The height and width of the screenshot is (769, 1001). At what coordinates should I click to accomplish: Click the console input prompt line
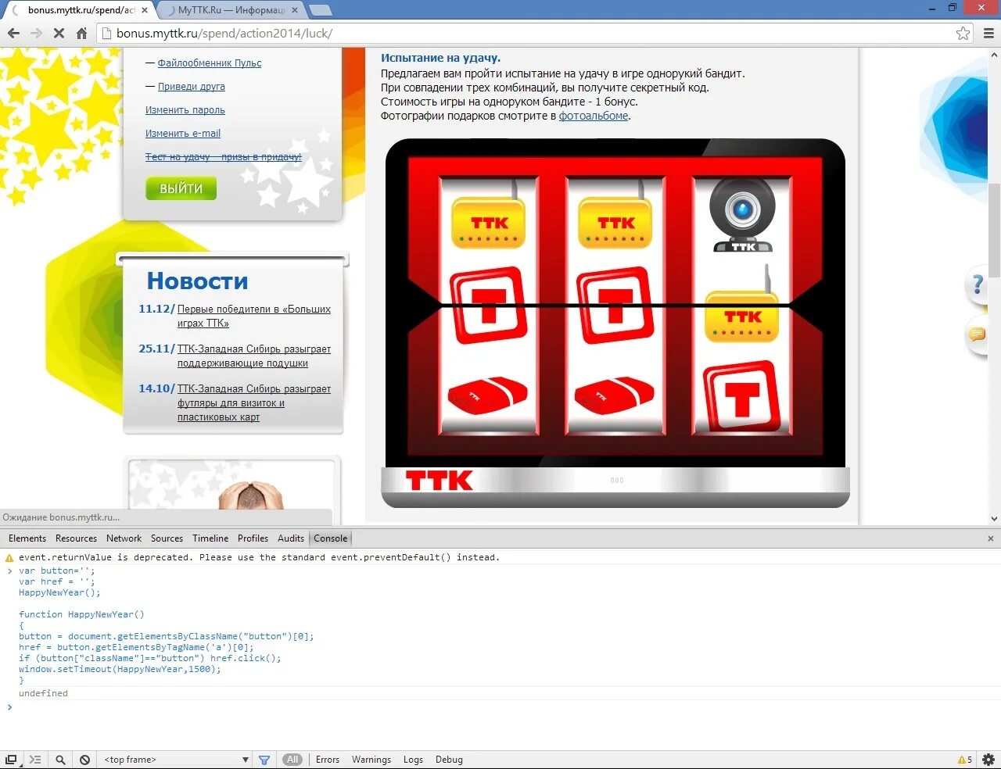[500, 707]
